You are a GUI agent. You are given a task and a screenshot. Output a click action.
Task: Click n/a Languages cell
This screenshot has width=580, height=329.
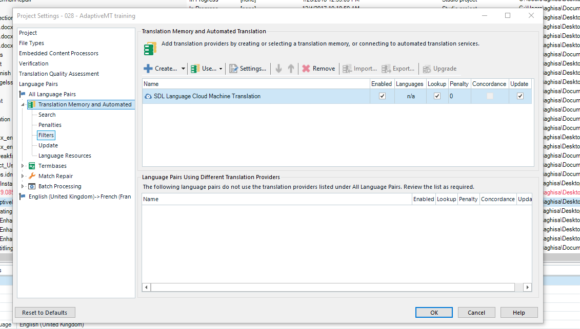(x=411, y=96)
